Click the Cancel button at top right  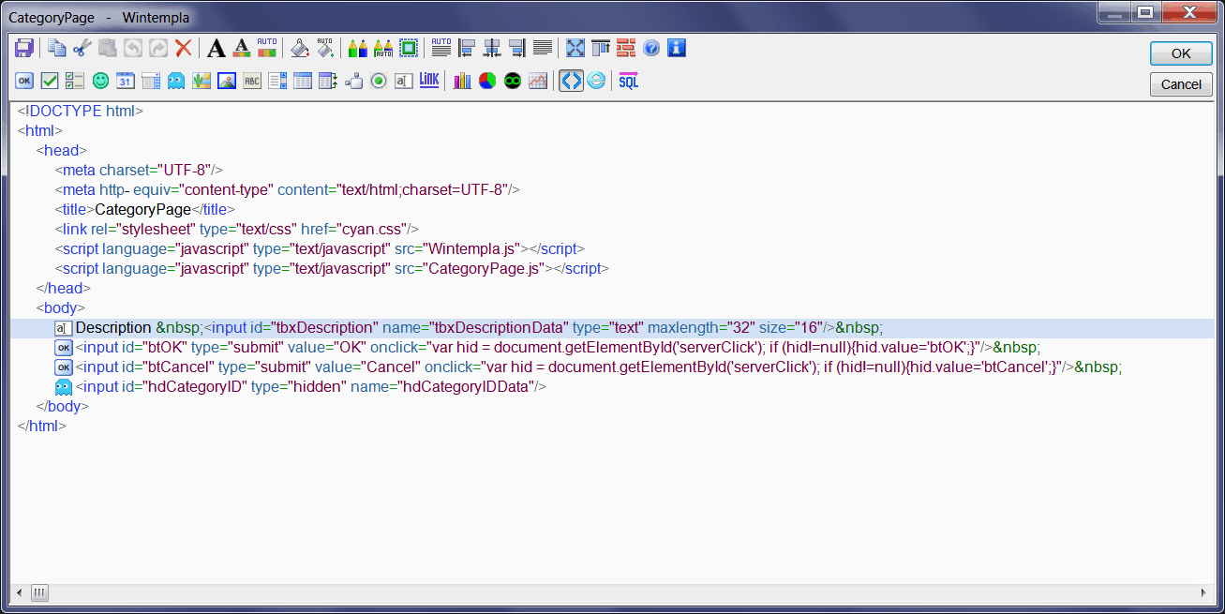(x=1181, y=84)
